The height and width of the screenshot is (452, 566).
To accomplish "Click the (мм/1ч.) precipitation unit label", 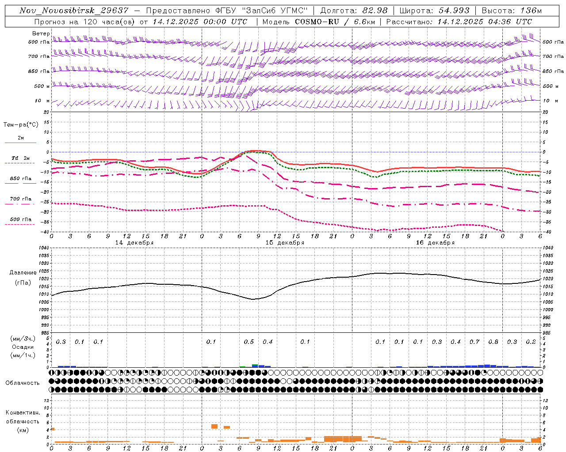I will click(x=23, y=355).
